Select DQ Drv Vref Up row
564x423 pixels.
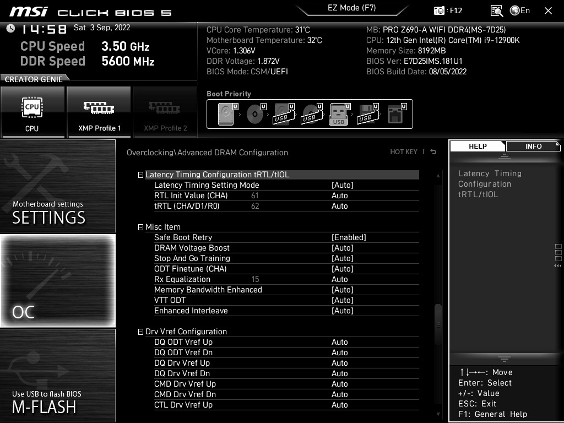click(286, 363)
